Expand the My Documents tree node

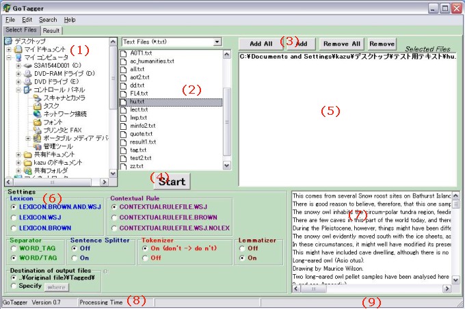(9, 49)
